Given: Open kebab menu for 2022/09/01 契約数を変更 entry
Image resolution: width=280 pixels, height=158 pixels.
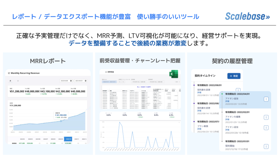Looking at the screenshot, I should pyautogui.click(x=238, y=90).
